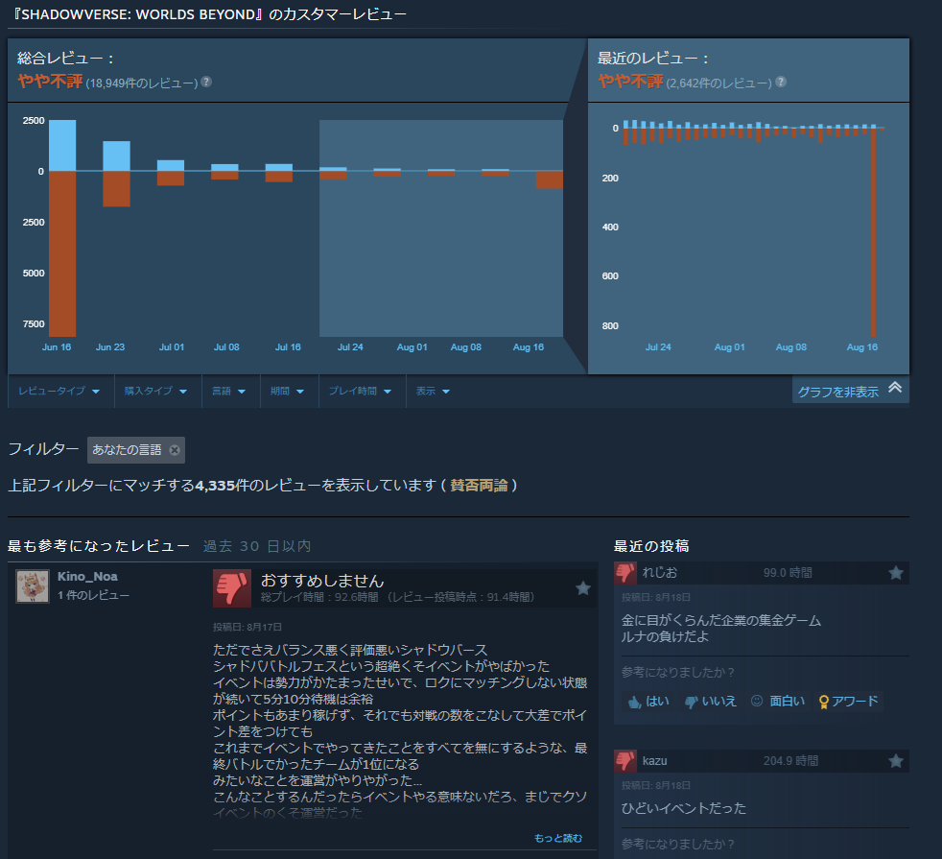This screenshot has height=859, width=942.
Task: Click もっと読む to expand review
Action: 557,838
